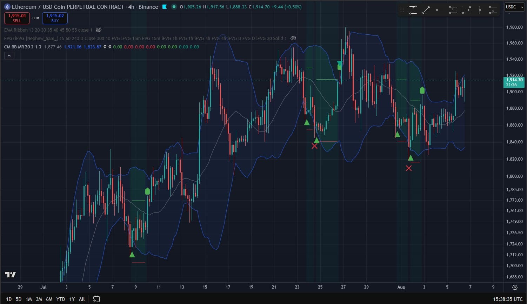Set time range to 1Y

(x=72, y=299)
